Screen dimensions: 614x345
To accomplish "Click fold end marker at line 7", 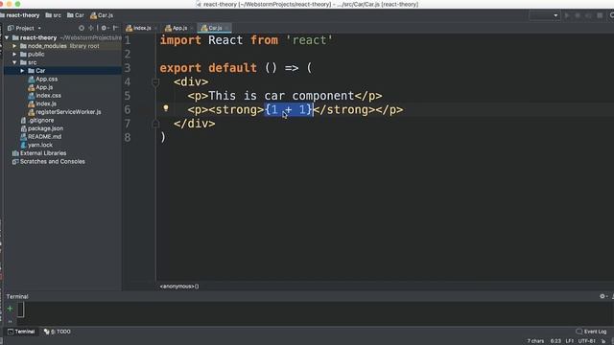I will point(155,124).
